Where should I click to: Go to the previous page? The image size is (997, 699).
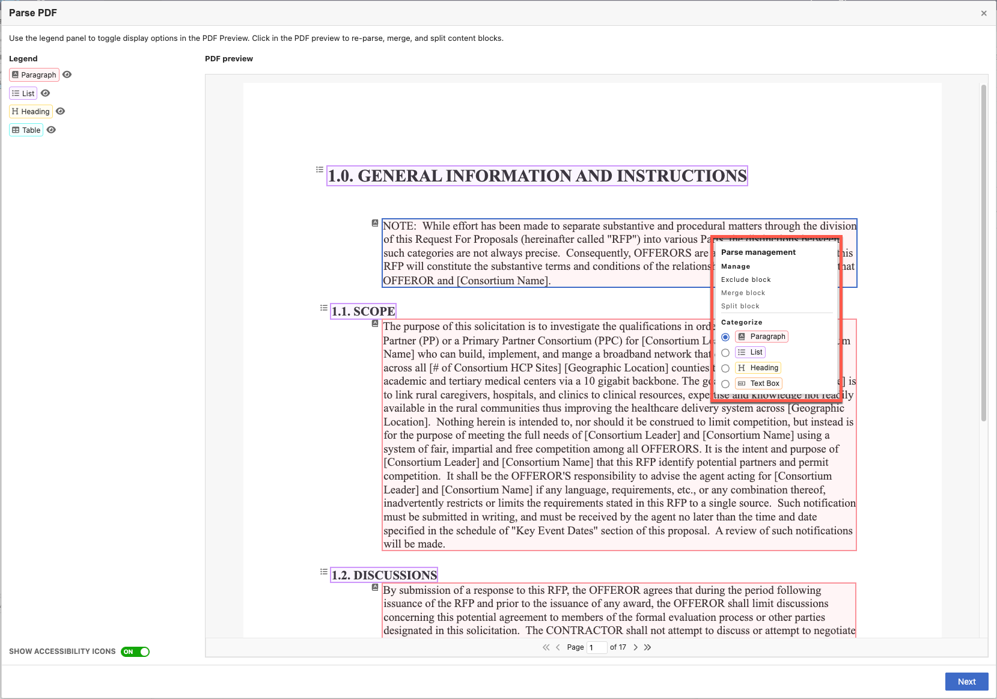pos(558,647)
